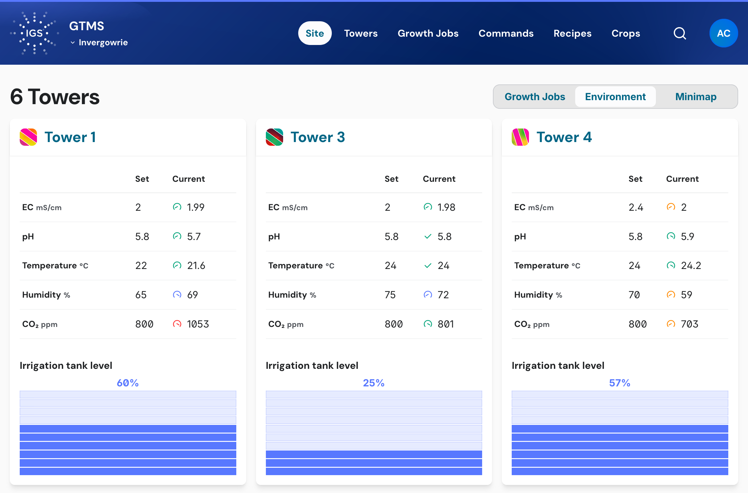Open the search magnifier icon
This screenshot has width=748, height=493.
point(680,33)
